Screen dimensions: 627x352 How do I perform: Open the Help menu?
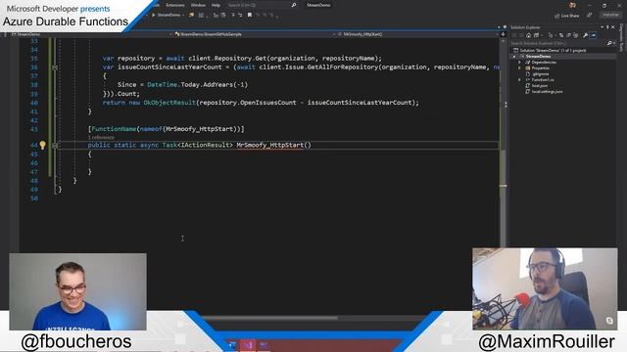click(x=216, y=5)
